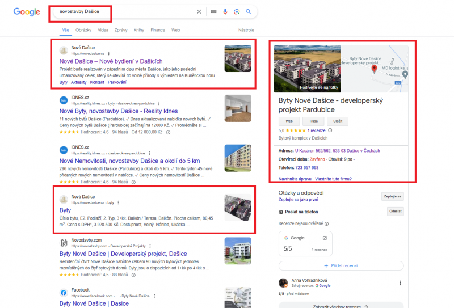This screenshot has width=454, height=308.
Task: Open Google Lens image search icon
Action: pos(237,11)
